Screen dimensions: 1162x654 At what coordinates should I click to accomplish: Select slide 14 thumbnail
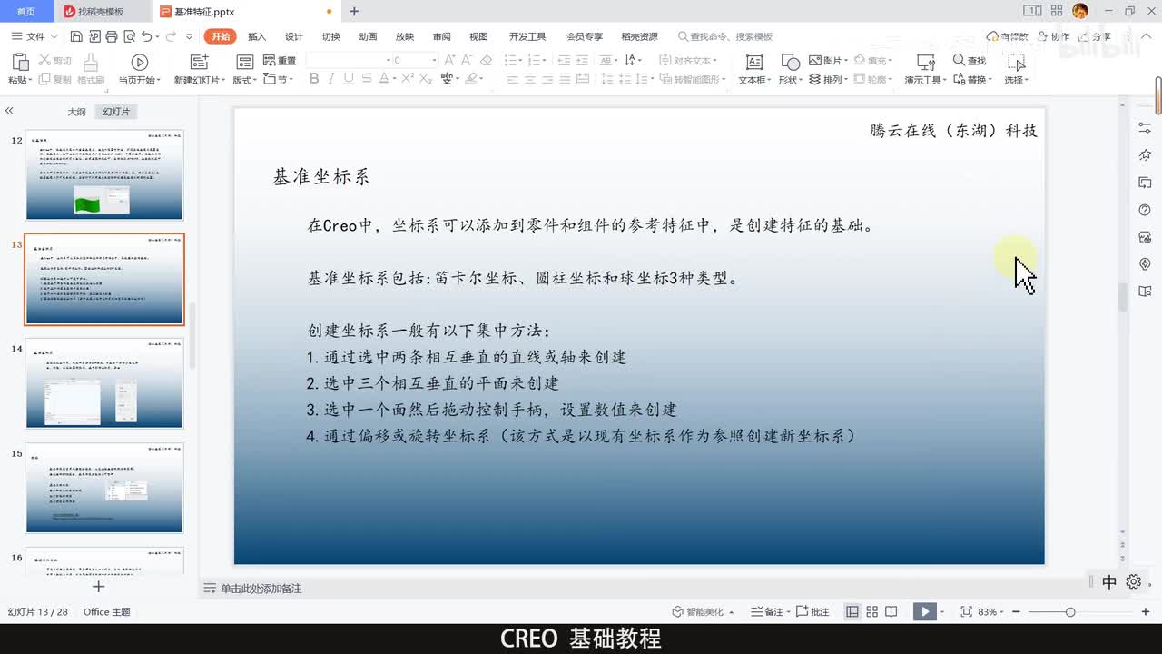point(104,383)
